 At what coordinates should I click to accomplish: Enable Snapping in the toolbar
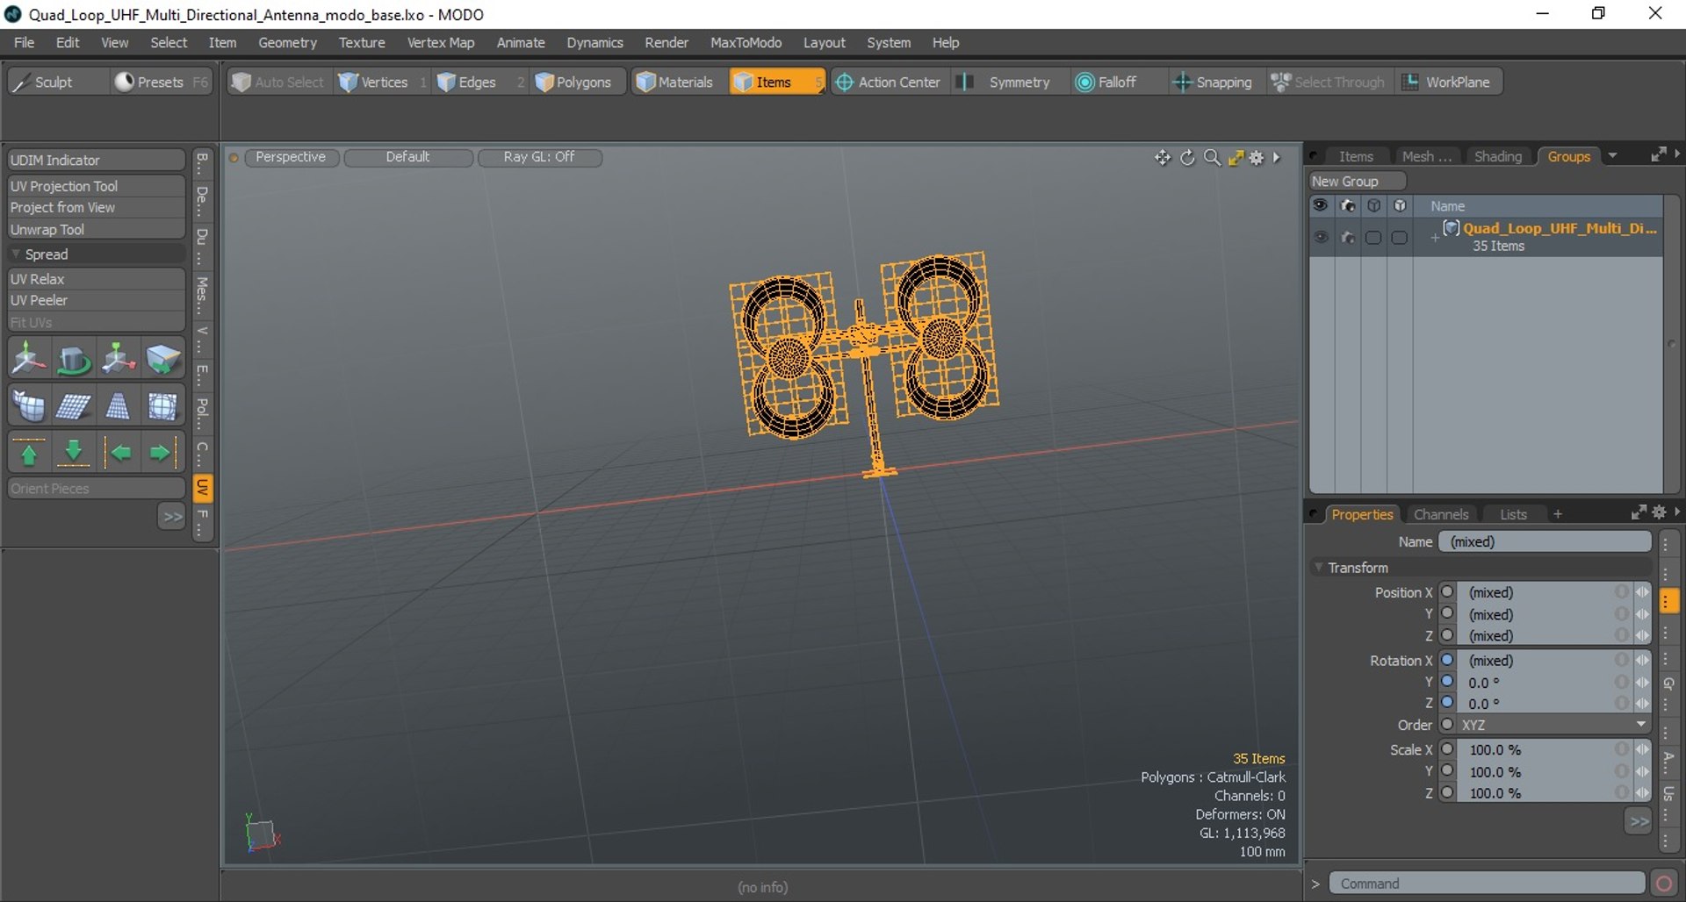click(1213, 82)
